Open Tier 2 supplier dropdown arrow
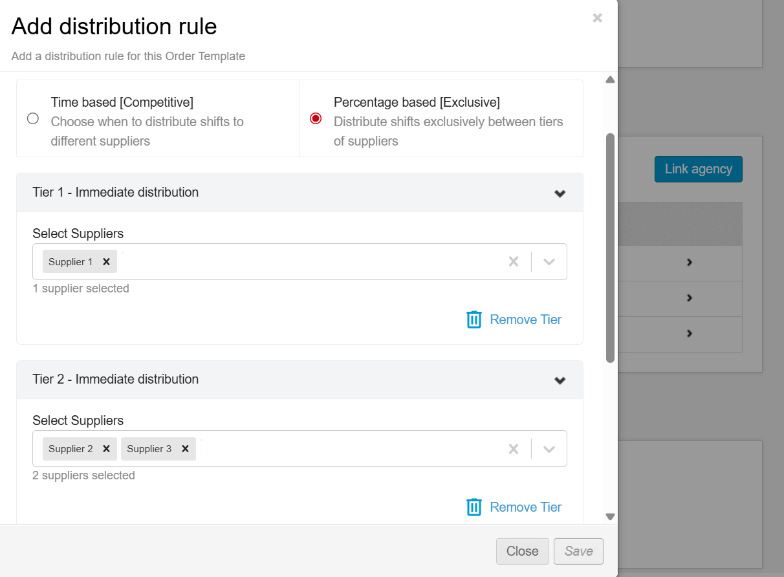 point(549,449)
